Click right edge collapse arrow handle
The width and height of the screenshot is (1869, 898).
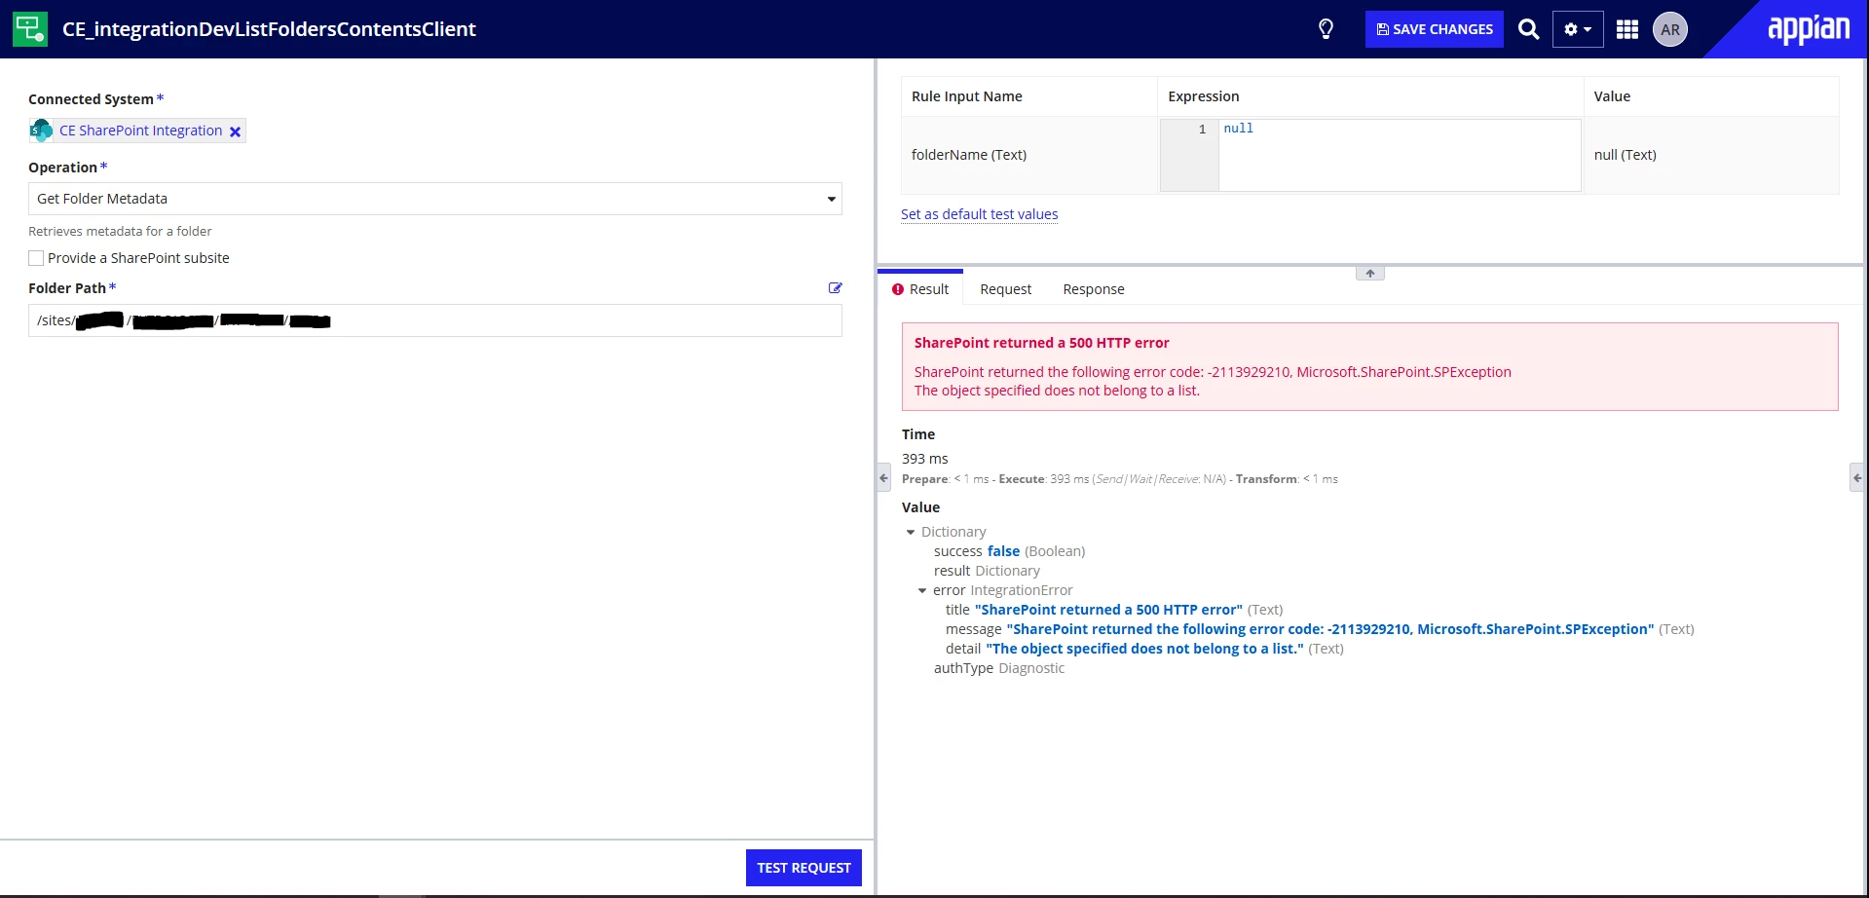1856,478
